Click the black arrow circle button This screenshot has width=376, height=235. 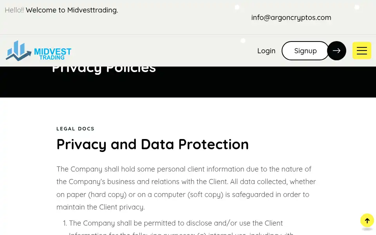click(x=336, y=51)
